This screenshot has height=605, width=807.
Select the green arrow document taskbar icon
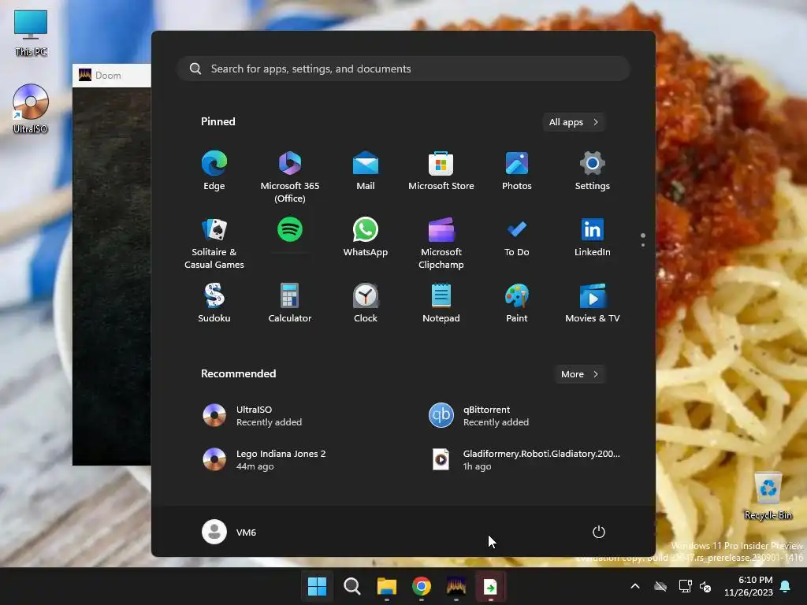coord(490,586)
